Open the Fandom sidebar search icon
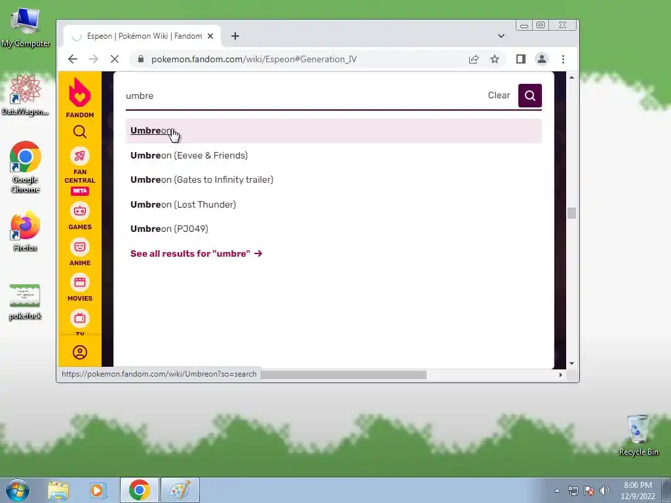This screenshot has width=671, height=503. pos(79,132)
